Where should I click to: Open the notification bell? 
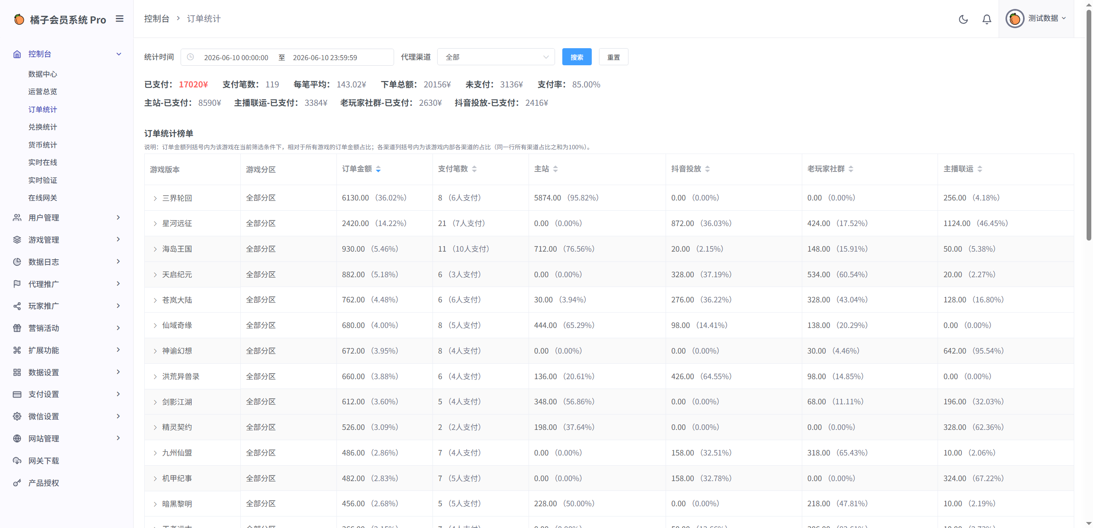tap(987, 19)
